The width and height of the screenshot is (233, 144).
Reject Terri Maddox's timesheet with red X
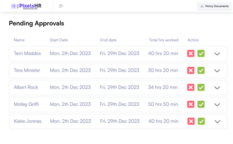point(191,54)
